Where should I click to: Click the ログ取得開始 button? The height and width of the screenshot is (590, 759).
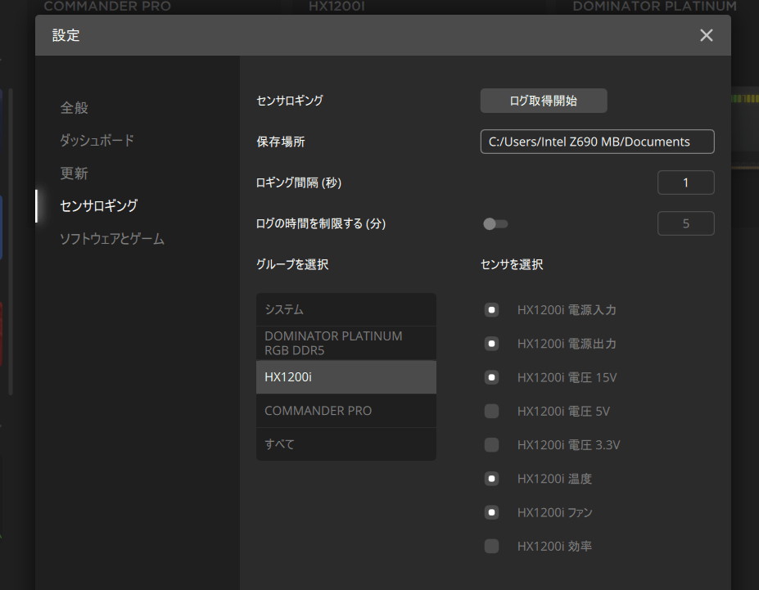point(543,101)
